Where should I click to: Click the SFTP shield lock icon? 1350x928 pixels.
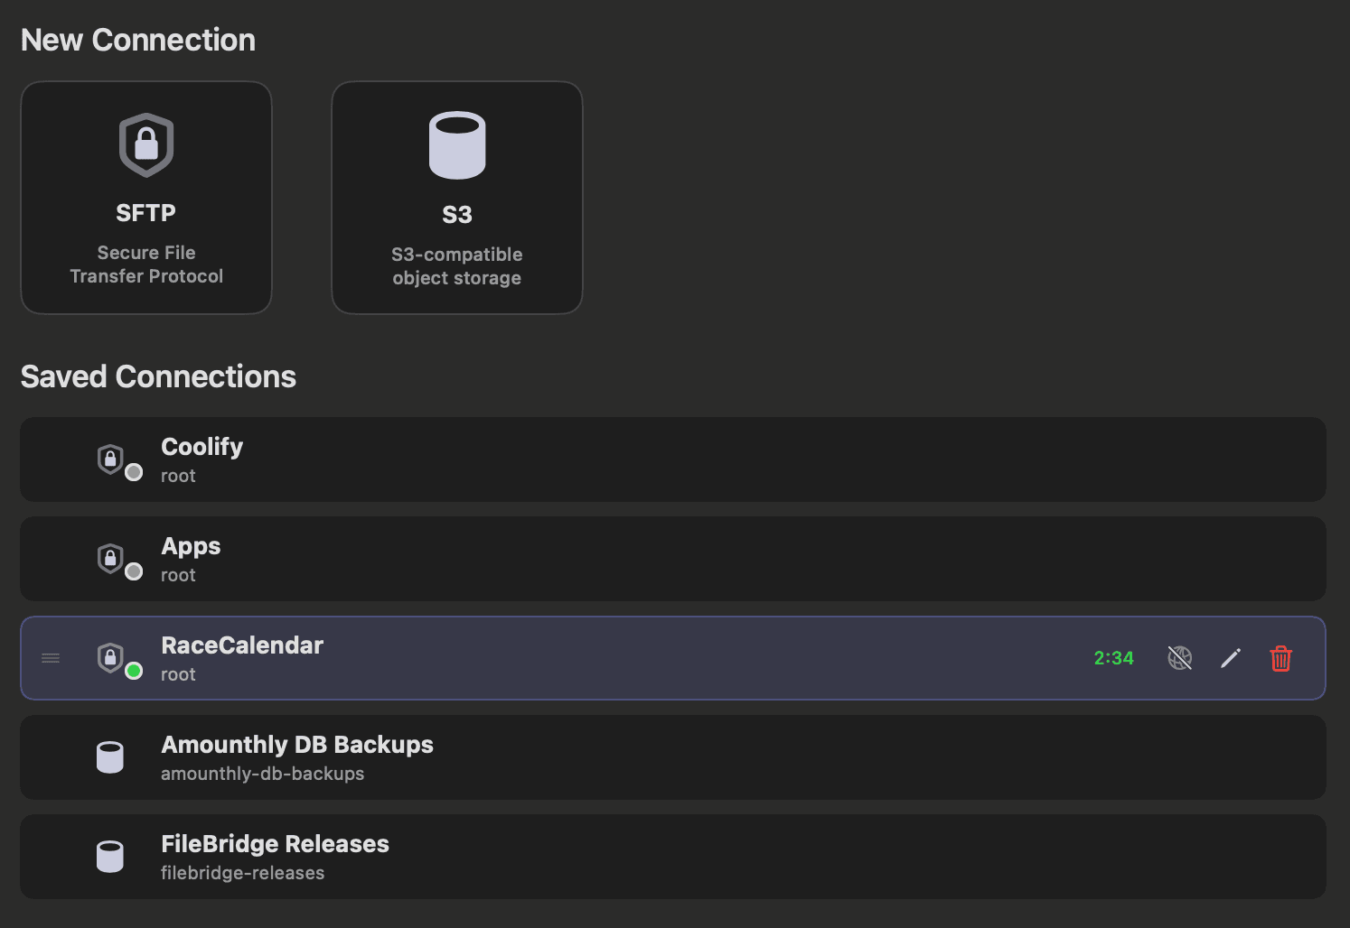146,145
